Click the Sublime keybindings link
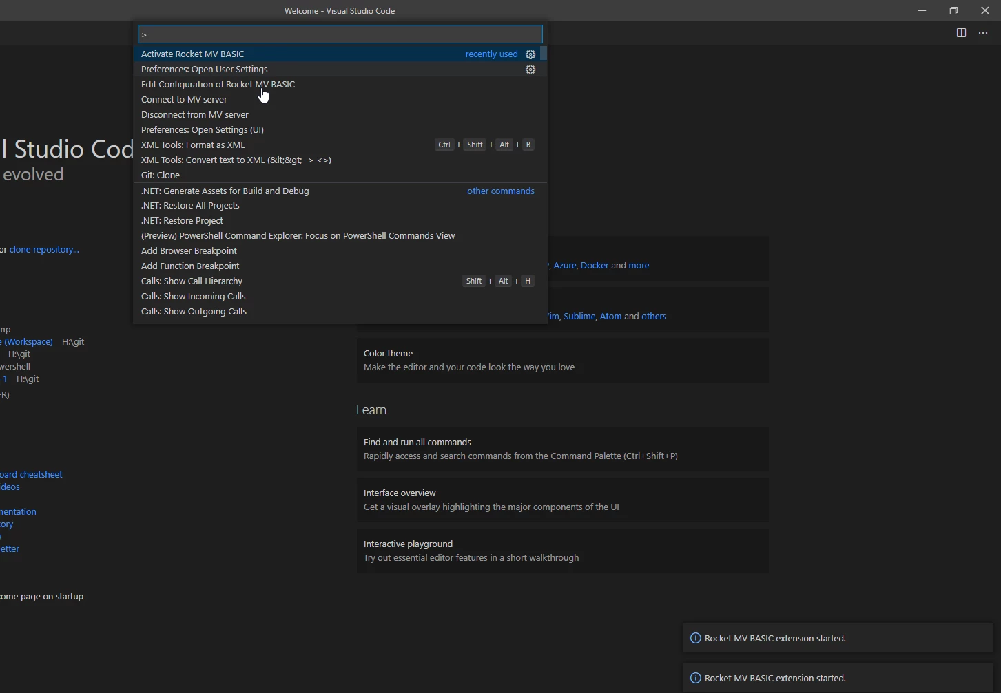1001x693 pixels. (579, 316)
